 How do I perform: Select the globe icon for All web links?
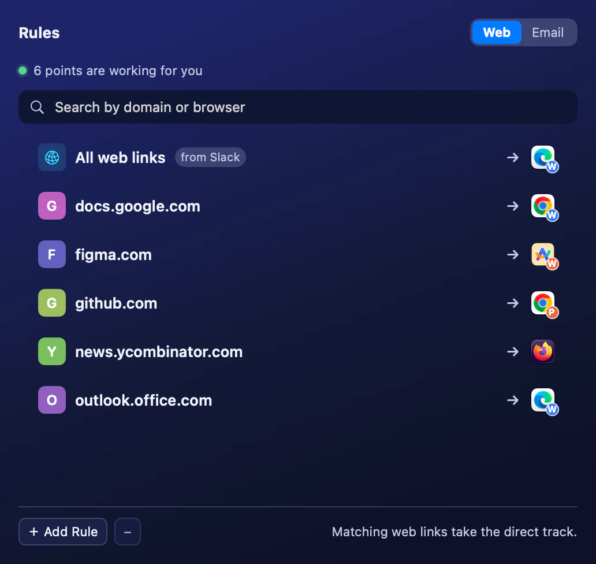pyautogui.click(x=52, y=157)
